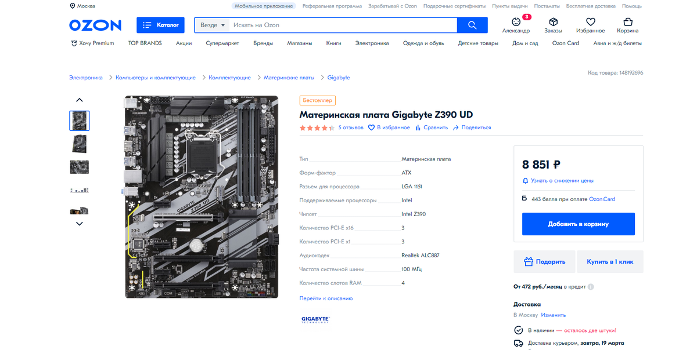The image size is (697, 350).
Task: Open the Материнские платы breadcrumb
Action: tap(289, 78)
